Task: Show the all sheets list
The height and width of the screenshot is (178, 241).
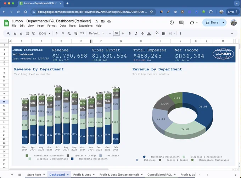Action: click(x=20, y=174)
